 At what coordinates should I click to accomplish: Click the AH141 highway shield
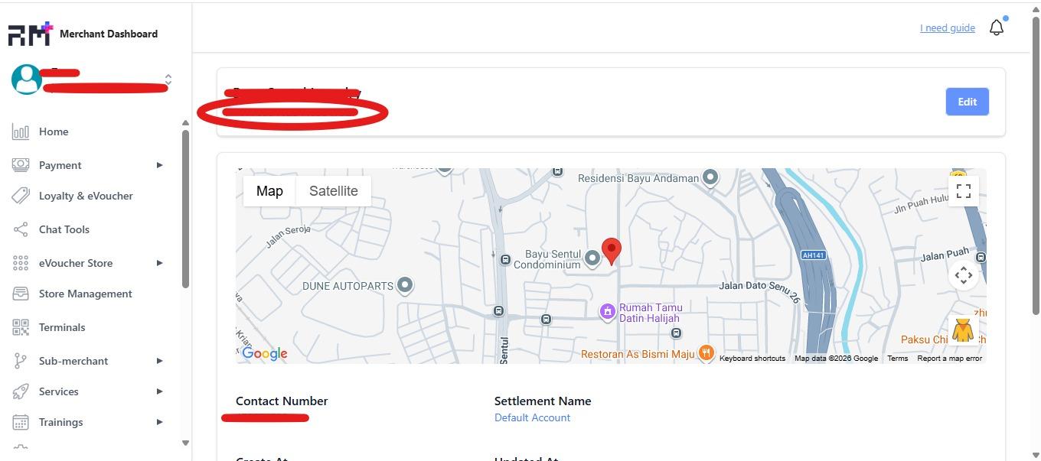(813, 255)
